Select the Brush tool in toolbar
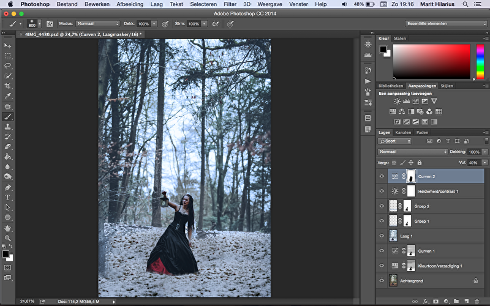 click(x=7, y=116)
